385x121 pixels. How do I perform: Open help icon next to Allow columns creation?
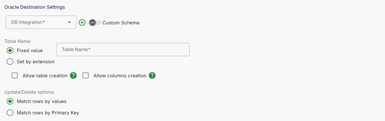[x=152, y=75]
